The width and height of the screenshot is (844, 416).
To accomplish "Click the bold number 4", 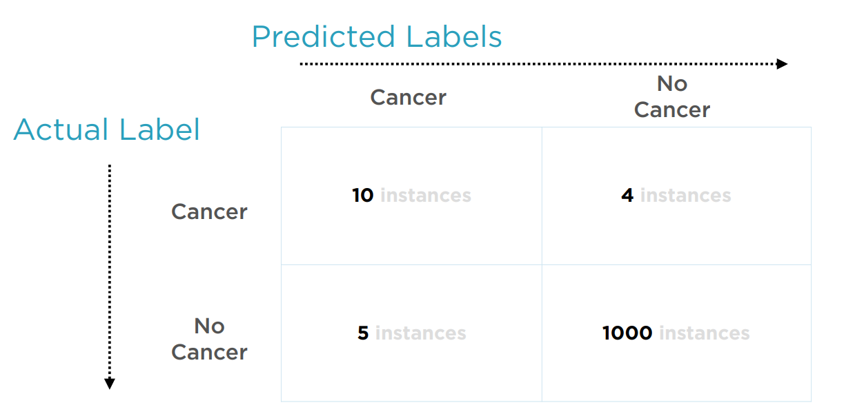I will [x=627, y=196].
